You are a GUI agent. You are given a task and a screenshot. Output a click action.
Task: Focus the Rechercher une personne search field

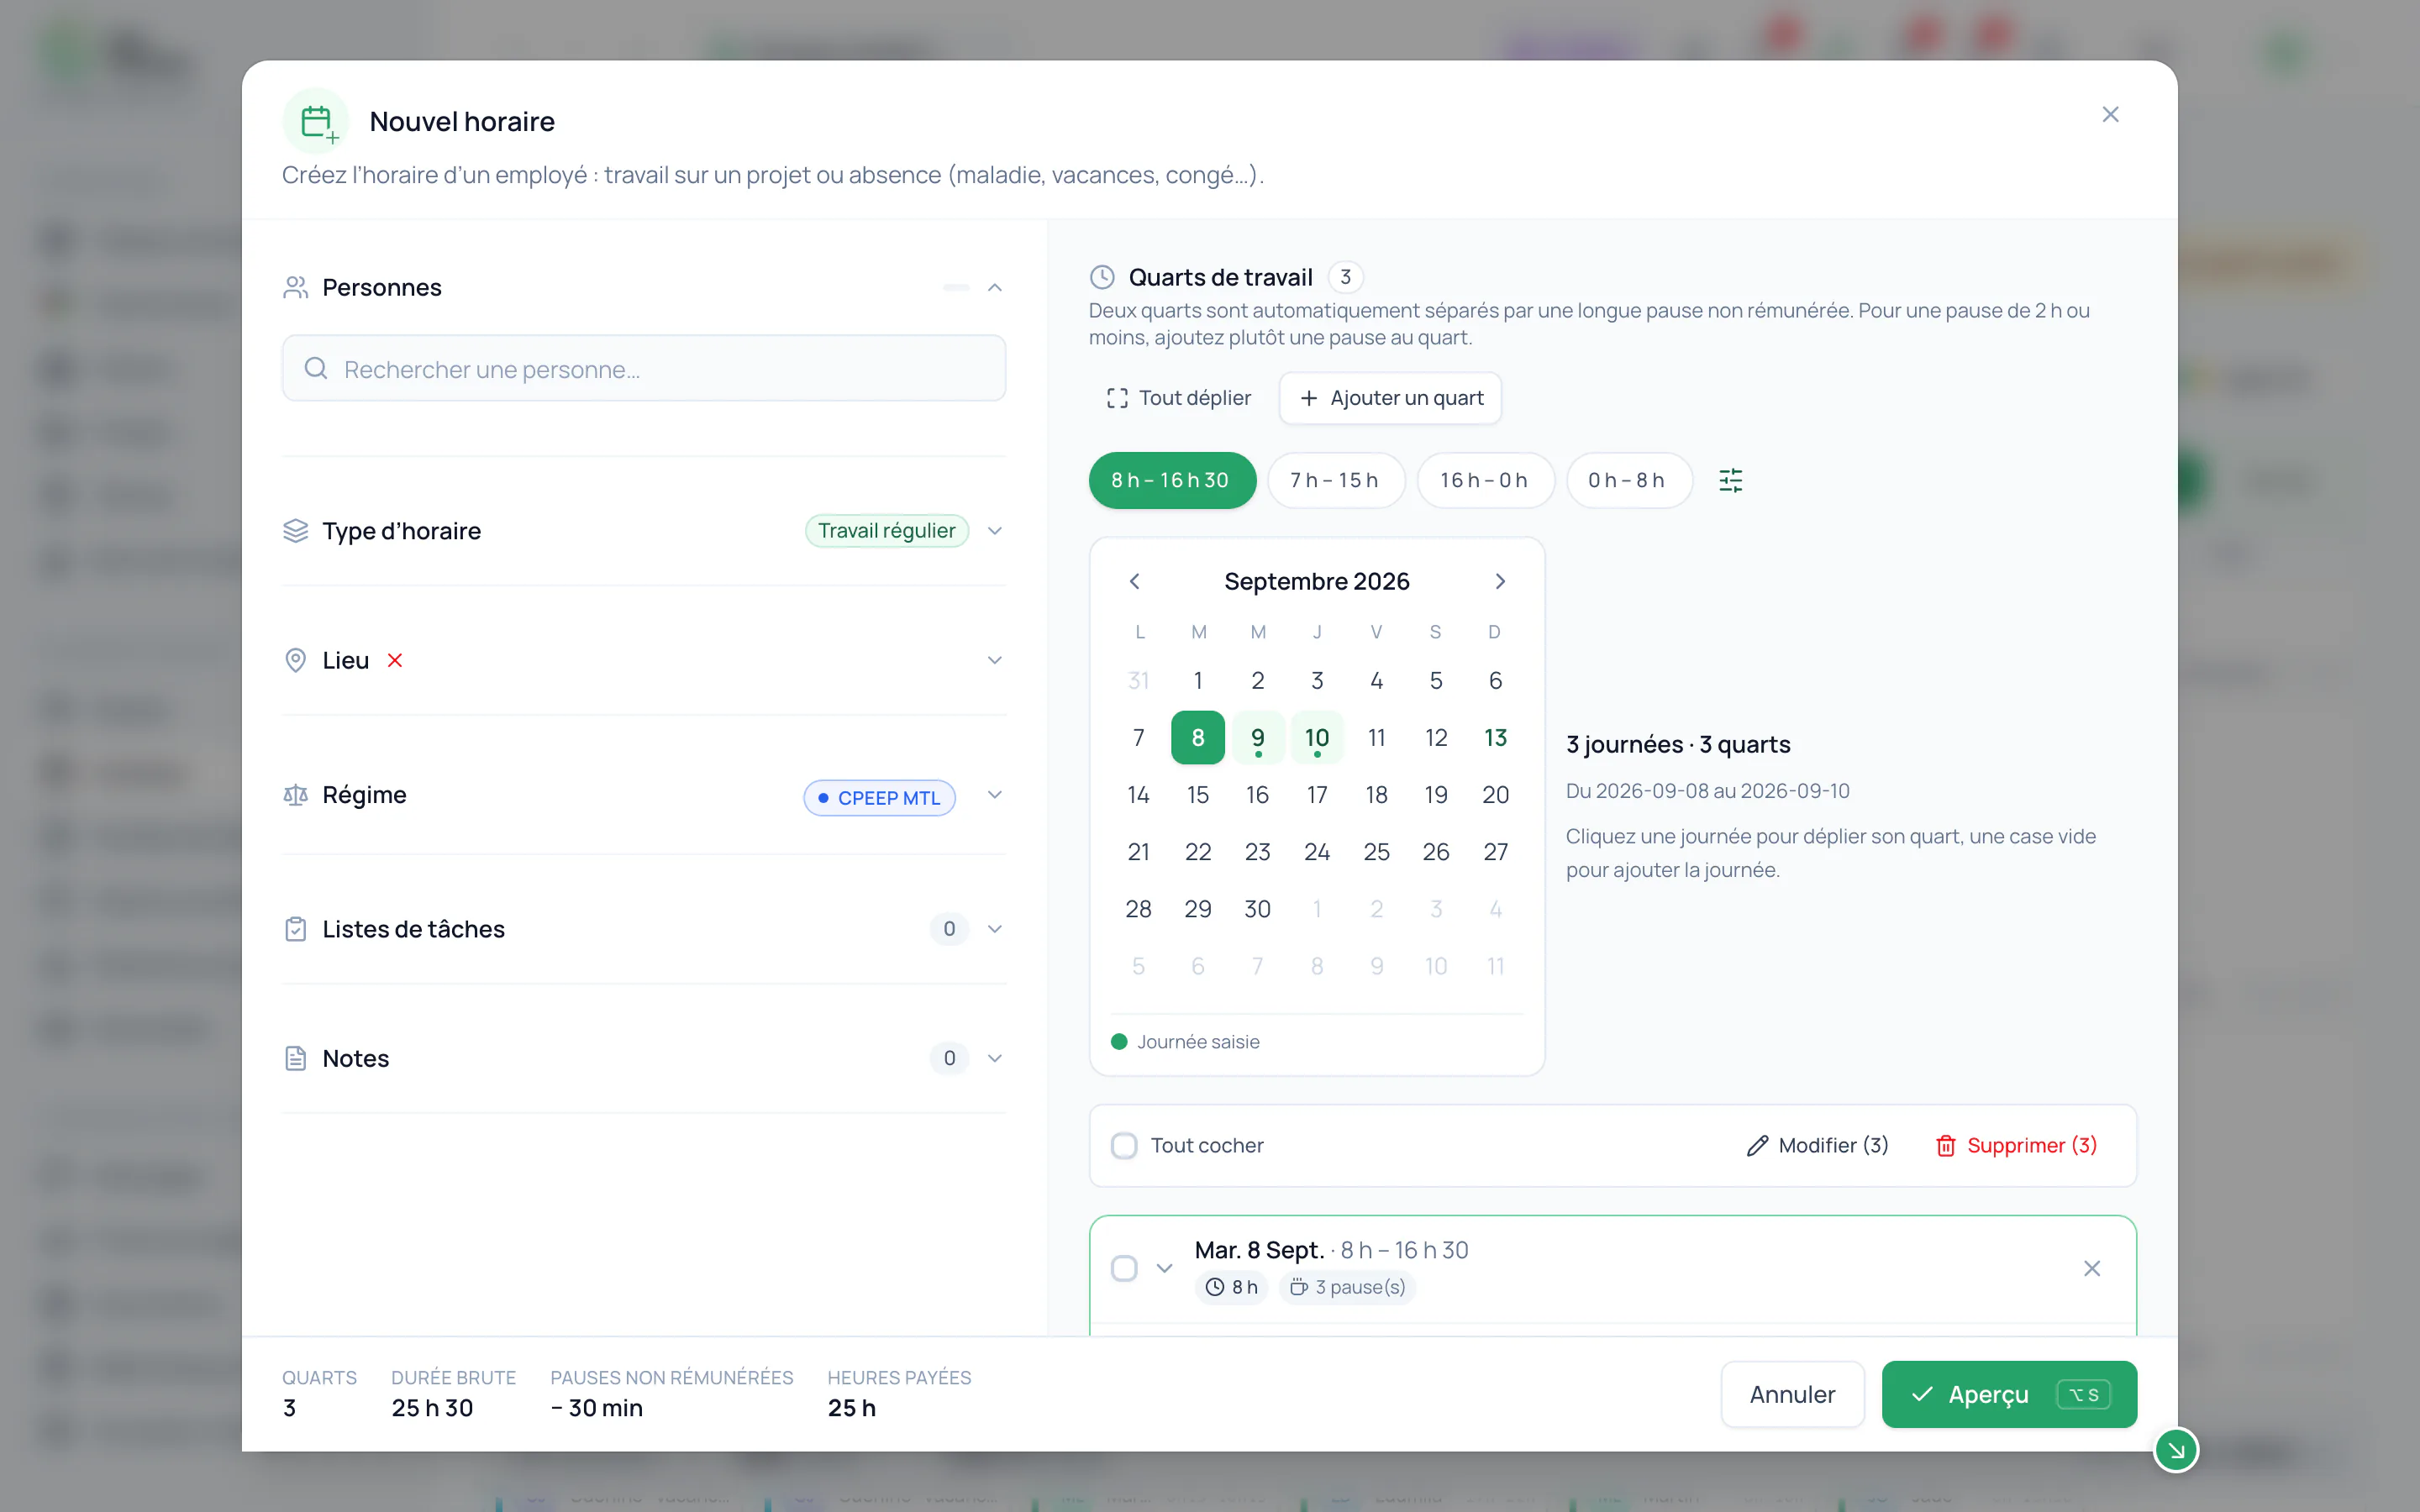pyautogui.click(x=644, y=369)
